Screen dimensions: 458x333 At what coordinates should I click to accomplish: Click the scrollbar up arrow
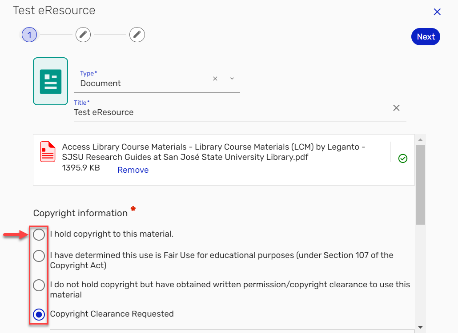pyautogui.click(x=420, y=140)
